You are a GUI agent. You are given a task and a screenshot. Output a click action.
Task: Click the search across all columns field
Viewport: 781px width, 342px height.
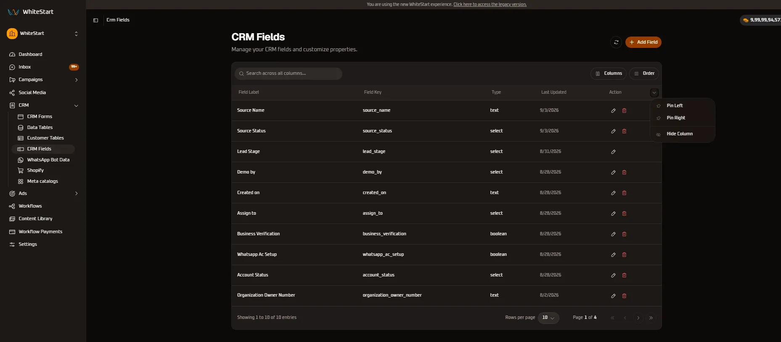tap(289, 74)
